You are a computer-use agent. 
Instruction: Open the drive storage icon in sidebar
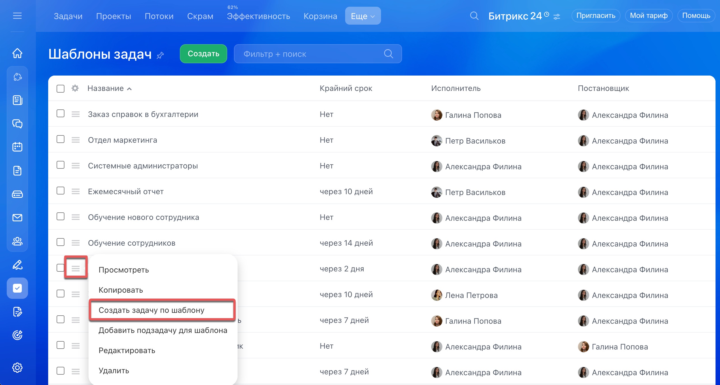point(17,194)
